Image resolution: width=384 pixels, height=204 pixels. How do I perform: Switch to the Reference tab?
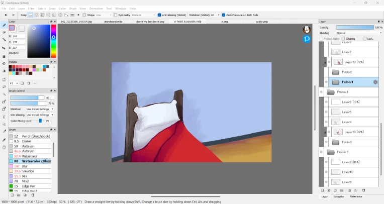tap(356, 196)
